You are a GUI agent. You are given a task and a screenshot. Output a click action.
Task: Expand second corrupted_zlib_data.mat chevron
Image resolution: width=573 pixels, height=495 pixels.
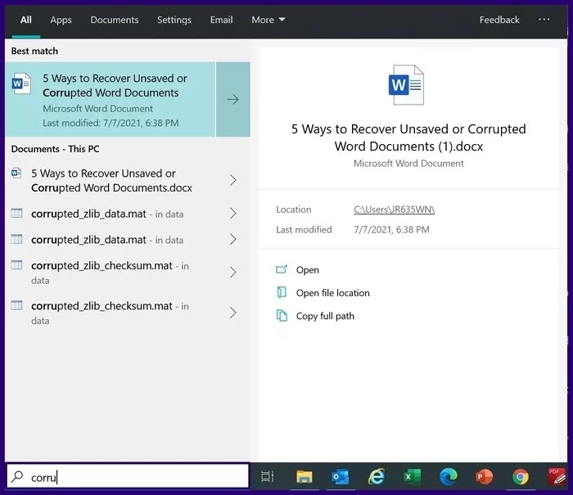point(232,239)
